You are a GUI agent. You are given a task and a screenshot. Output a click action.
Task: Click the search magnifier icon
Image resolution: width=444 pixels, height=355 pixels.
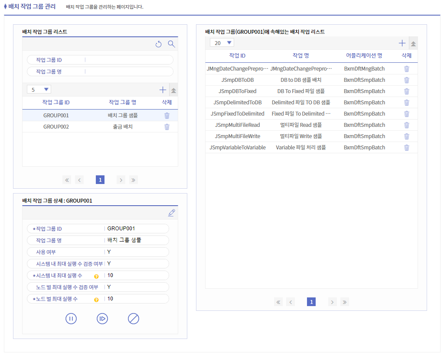pyautogui.click(x=171, y=44)
